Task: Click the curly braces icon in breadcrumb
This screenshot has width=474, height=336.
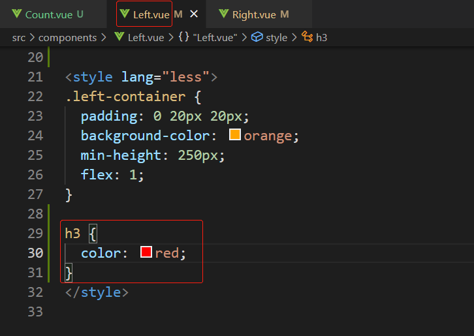Action: 184,37
